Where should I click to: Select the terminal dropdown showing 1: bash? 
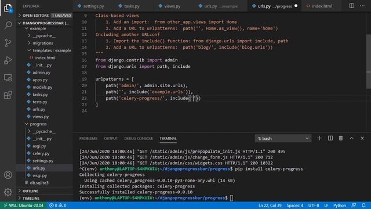coord(283,138)
